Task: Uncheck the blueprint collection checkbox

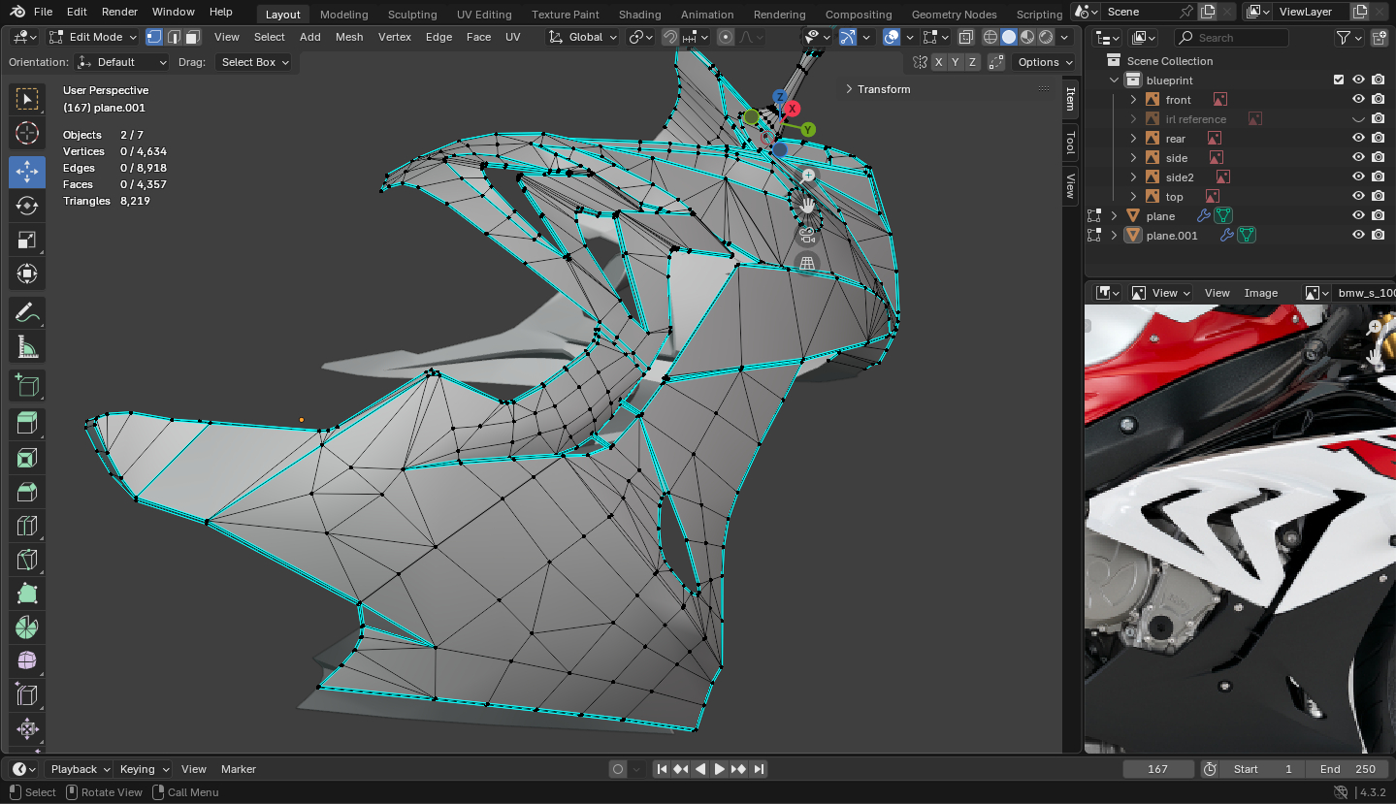Action: tap(1339, 80)
